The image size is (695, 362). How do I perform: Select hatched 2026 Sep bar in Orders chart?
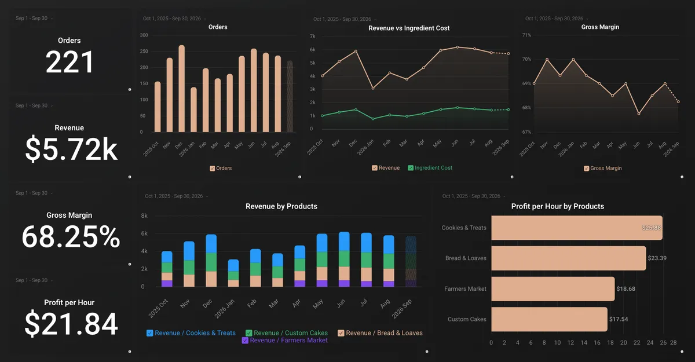(x=290, y=97)
